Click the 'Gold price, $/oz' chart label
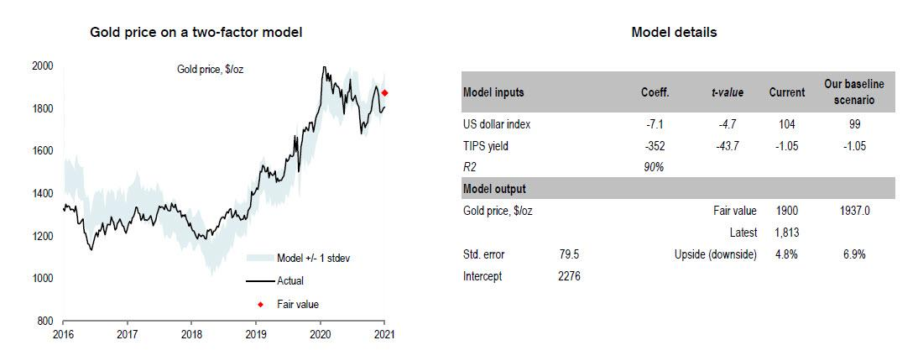Screen dimensions: 918x361 click(204, 70)
